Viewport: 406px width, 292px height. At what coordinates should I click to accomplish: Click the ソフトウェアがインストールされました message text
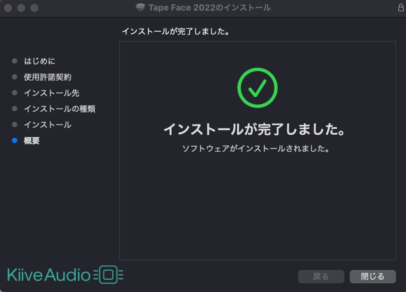point(256,149)
